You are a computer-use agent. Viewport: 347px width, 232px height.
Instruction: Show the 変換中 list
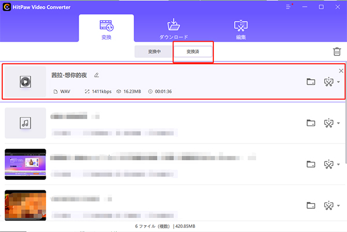pyautogui.click(x=154, y=52)
